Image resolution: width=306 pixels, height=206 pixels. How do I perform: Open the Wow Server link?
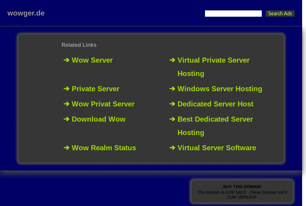click(92, 60)
